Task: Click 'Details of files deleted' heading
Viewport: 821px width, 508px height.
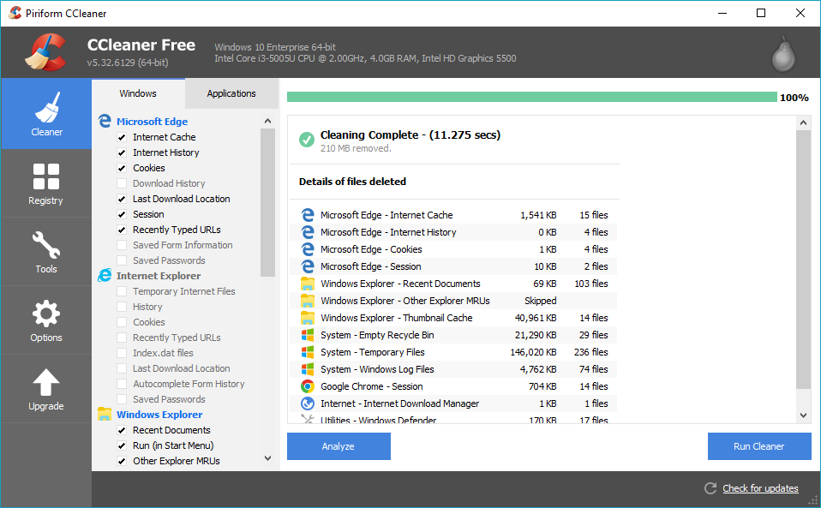Action: (352, 182)
